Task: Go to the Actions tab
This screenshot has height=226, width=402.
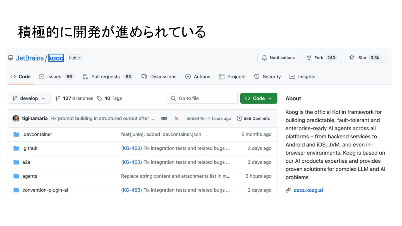Action: click(x=198, y=77)
